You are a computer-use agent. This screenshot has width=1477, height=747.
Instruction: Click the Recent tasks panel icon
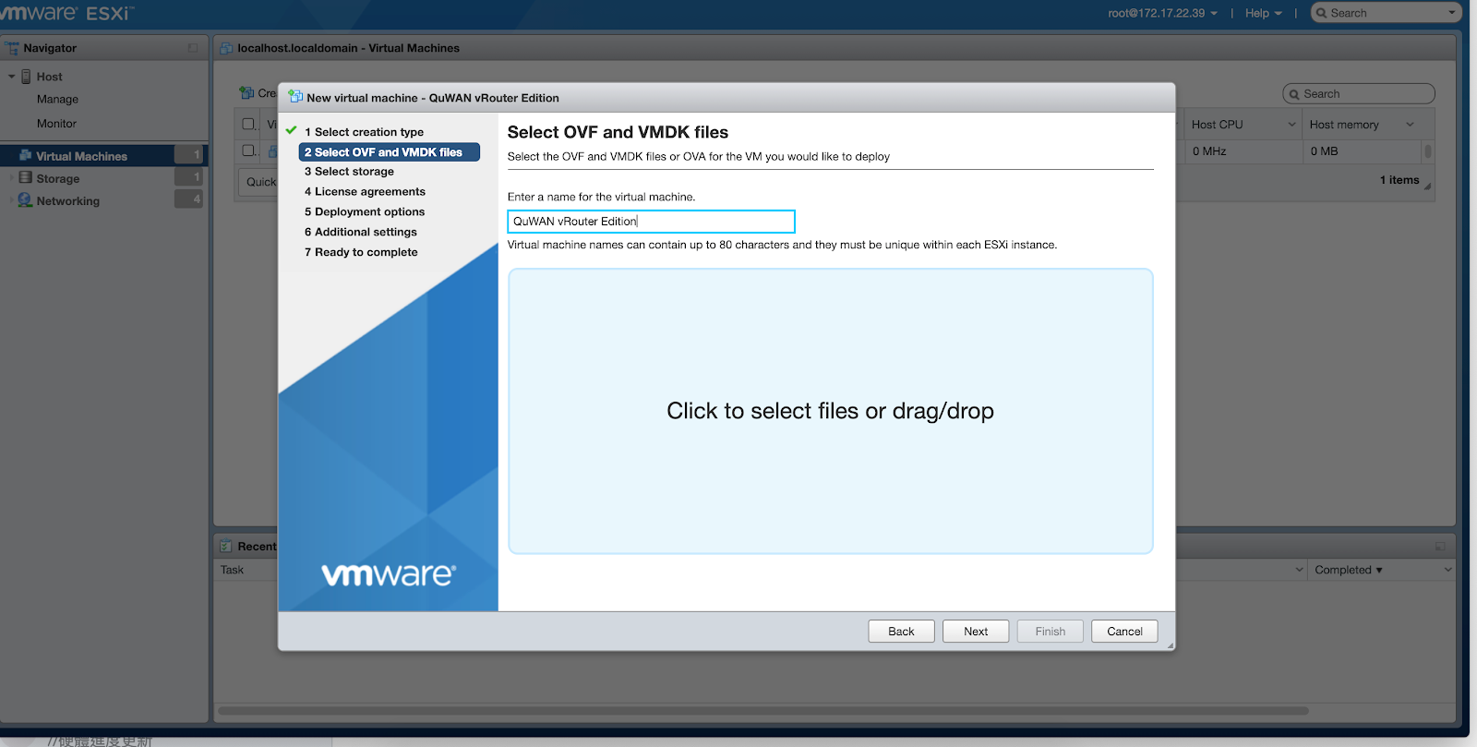[226, 546]
